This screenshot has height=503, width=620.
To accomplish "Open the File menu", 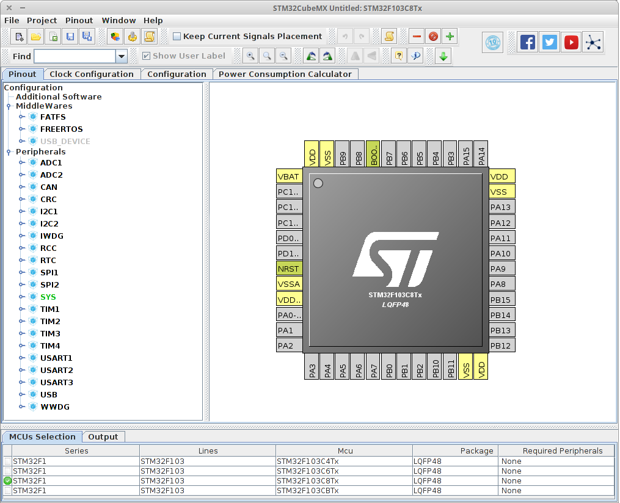I will 12,21.
